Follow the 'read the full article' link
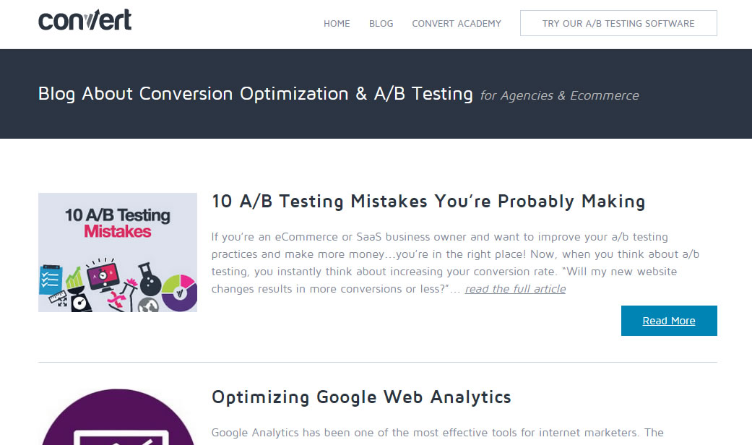 [x=515, y=289]
